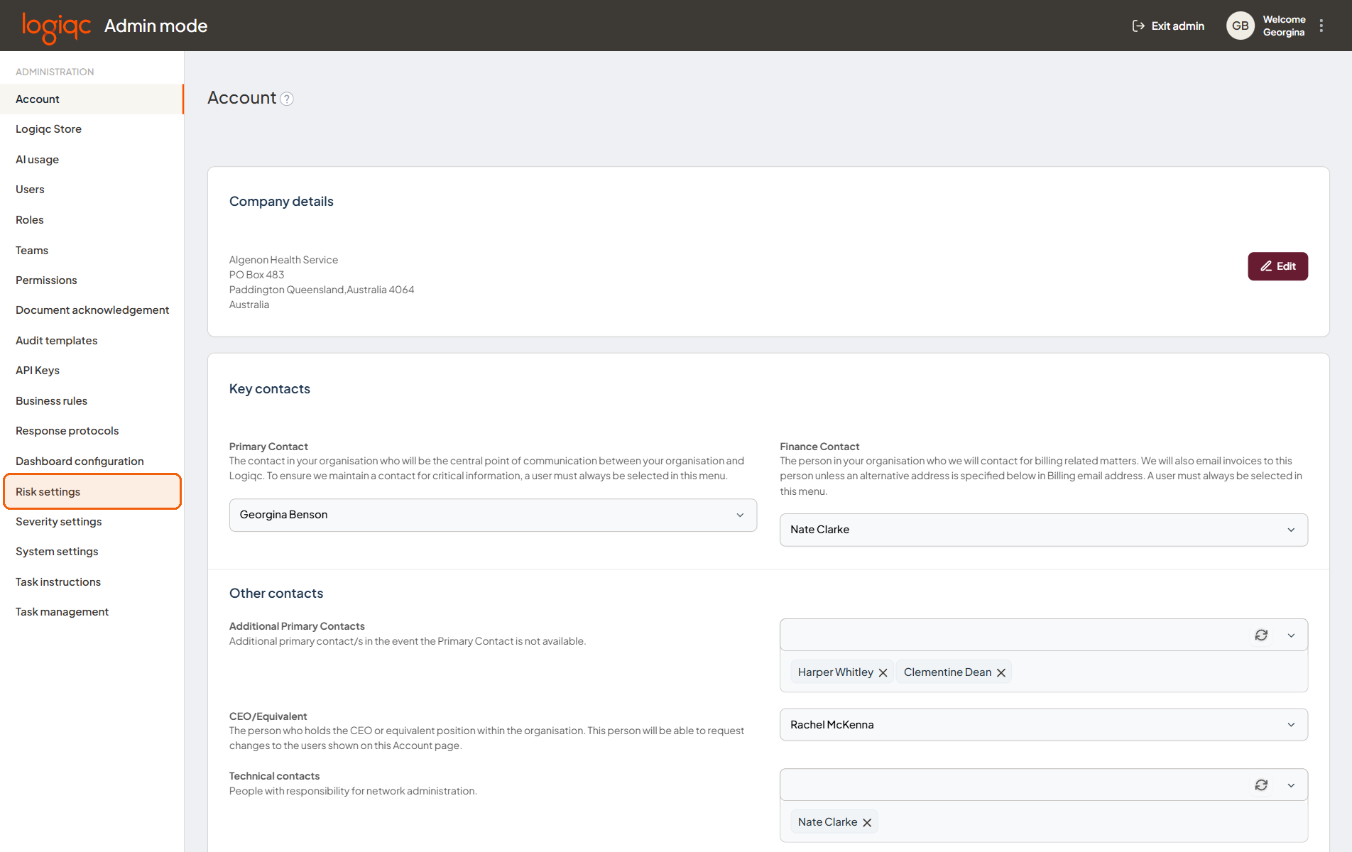This screenshot has width=1352, height=852.
Task: Remove Harper Whitley from additional contacts
Action: pyautogui.click(x=883, y=672)
